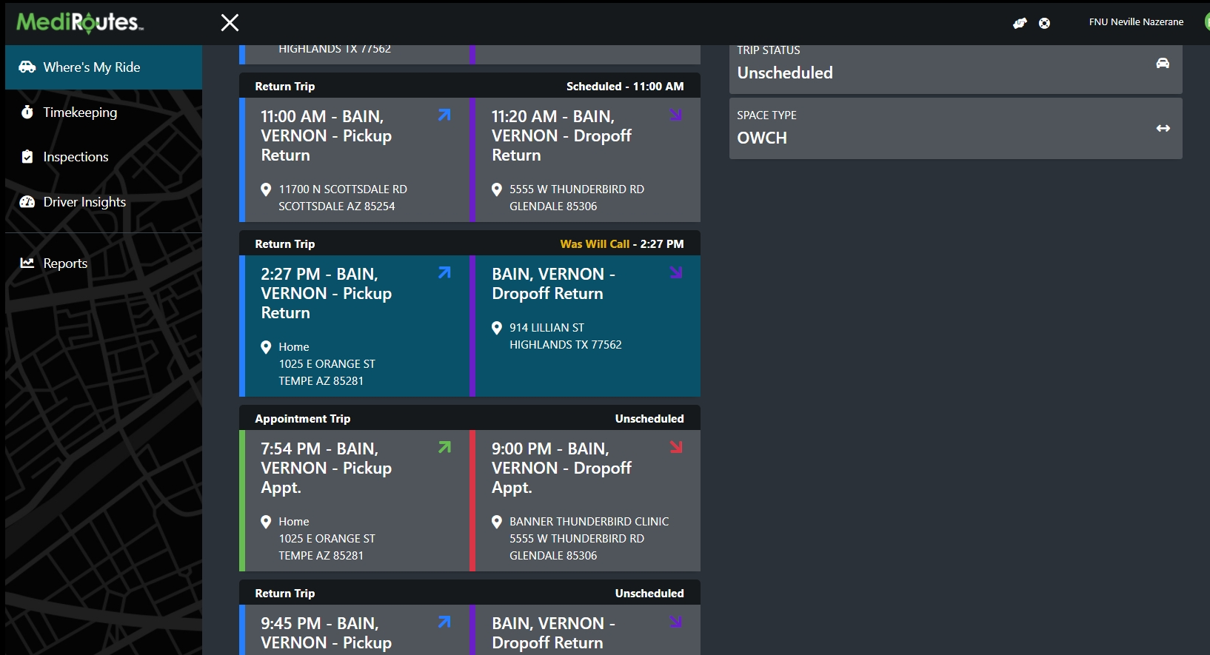
Task: Click purple arrow on bottom Dropoff Return card
Action: coord(675,622)
